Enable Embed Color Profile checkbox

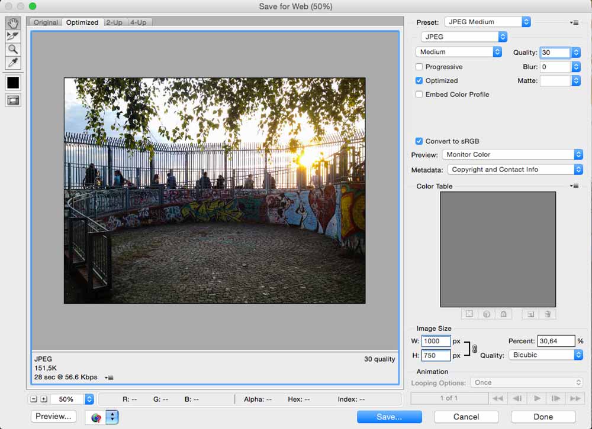coord(419,94)
